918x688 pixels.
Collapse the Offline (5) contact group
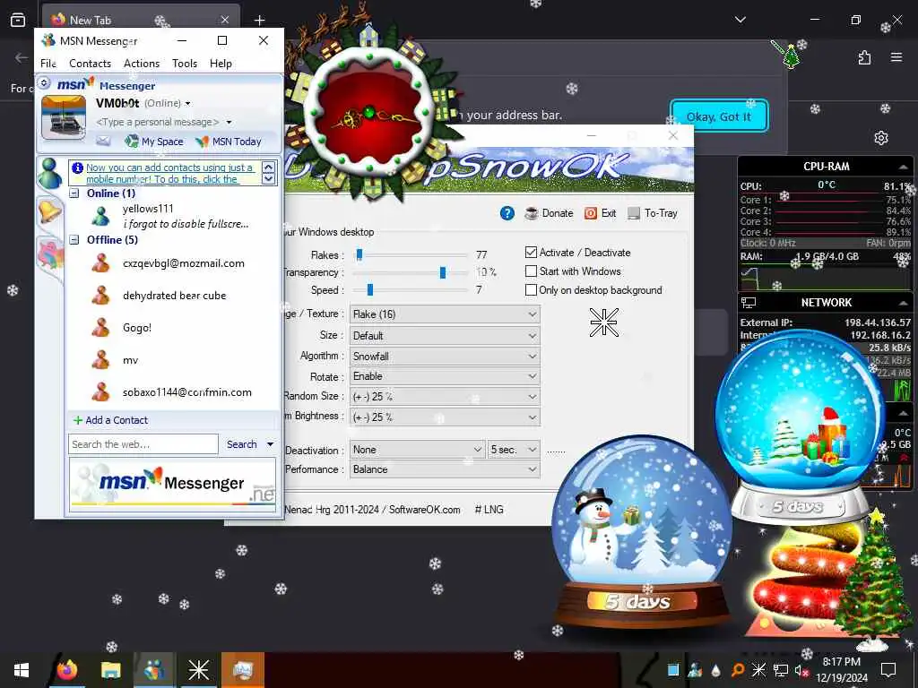coord(74,239)
